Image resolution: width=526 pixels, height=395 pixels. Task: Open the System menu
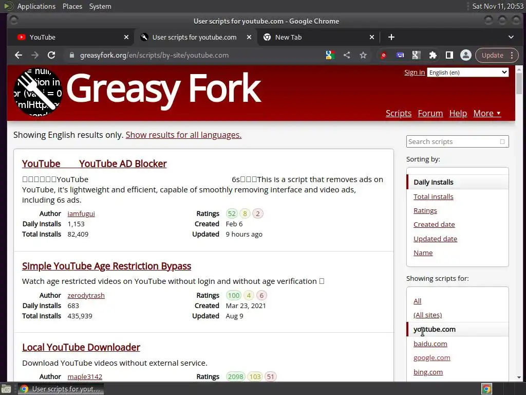tap(100, 6)
